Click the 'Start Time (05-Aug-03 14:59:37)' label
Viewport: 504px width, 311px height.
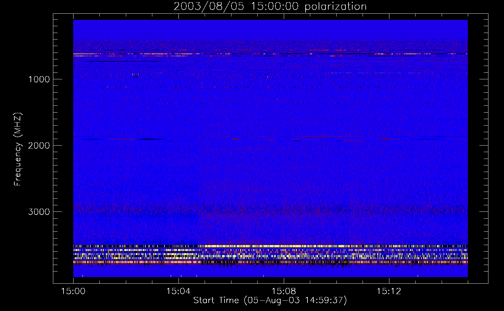[270, 300]
